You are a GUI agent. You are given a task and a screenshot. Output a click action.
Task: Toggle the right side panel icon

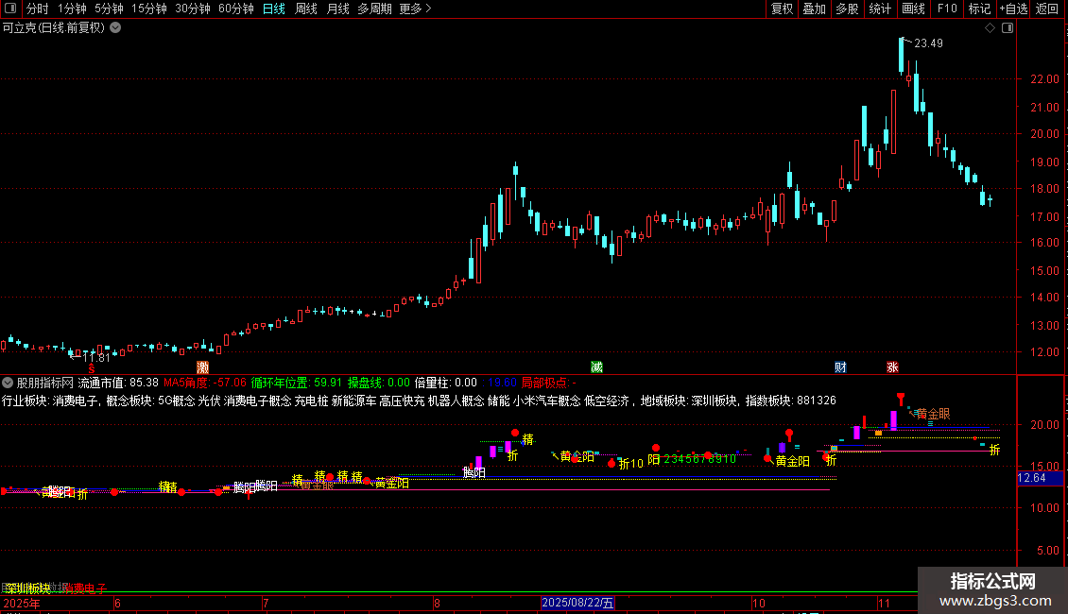[1008, 28]
